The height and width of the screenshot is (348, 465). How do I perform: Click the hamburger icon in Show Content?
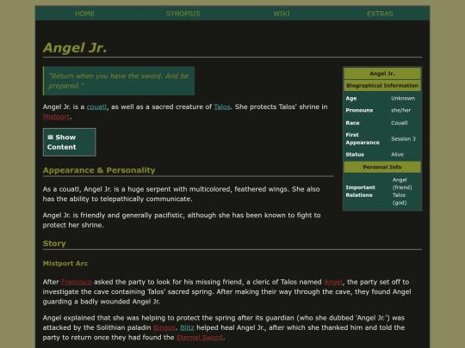click(51, 137)
